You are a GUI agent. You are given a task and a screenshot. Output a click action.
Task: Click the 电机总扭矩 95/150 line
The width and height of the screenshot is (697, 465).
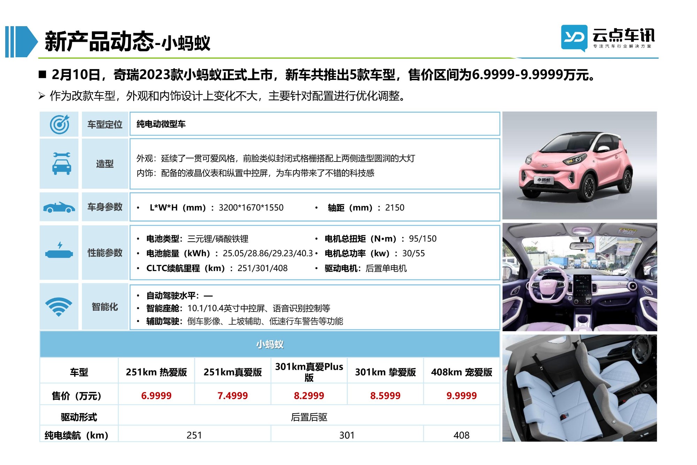[381, 239]
